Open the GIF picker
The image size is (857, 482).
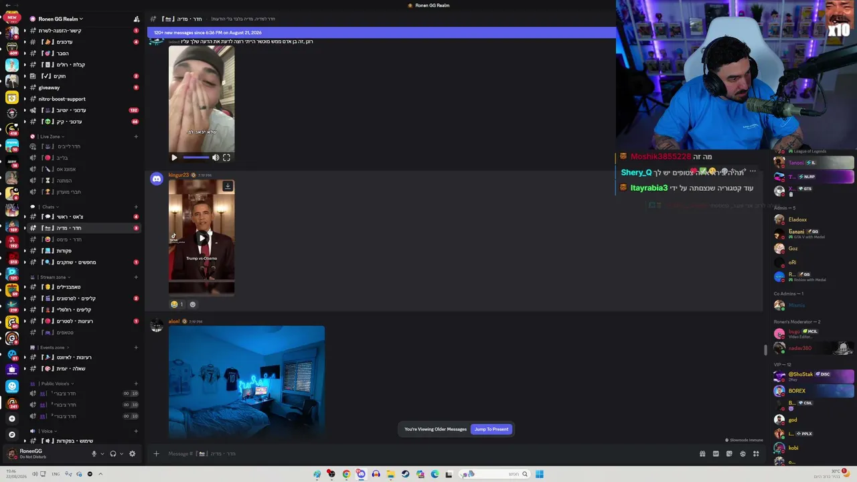716,454
